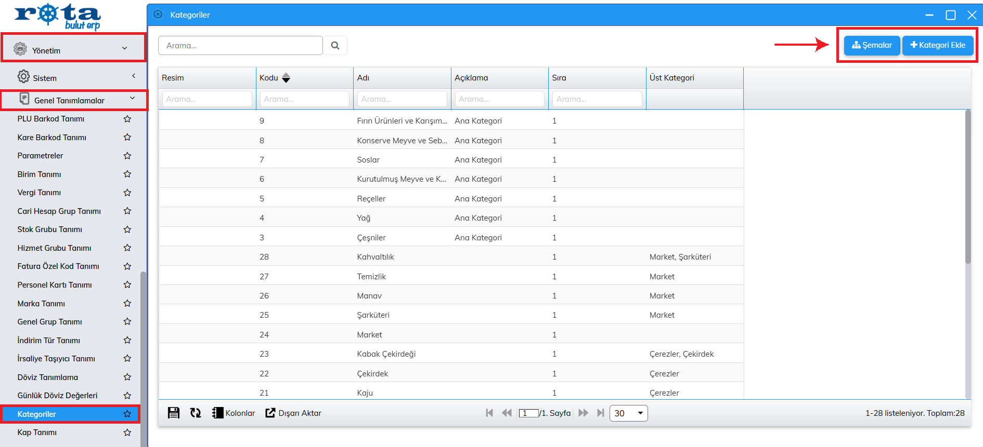The image size is (983, 447).
Task: Select Kategoriler menu item
Action: coord(71,414)
